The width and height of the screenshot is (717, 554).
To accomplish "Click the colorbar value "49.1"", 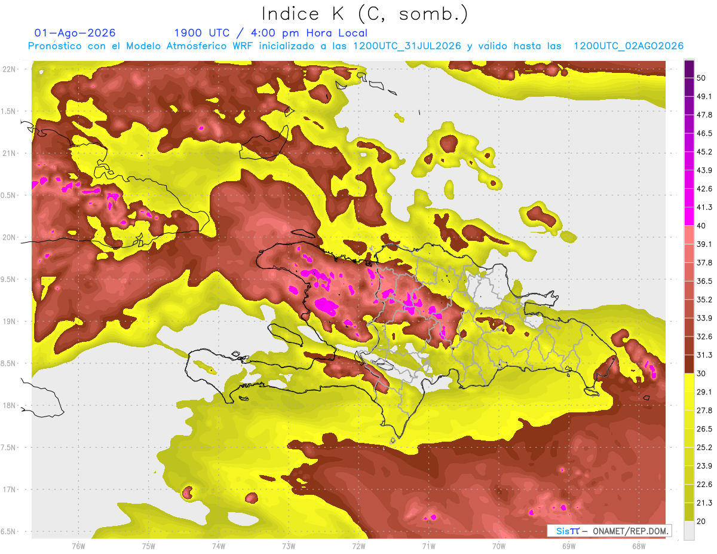I will coord(704,96).
